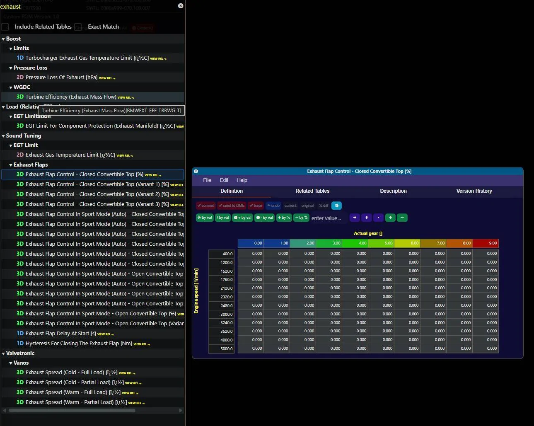Switch to the Version History tab

coord(474,191)
